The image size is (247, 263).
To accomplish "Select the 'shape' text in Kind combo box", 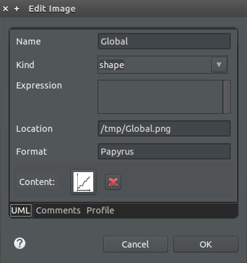I will (112, 65).
